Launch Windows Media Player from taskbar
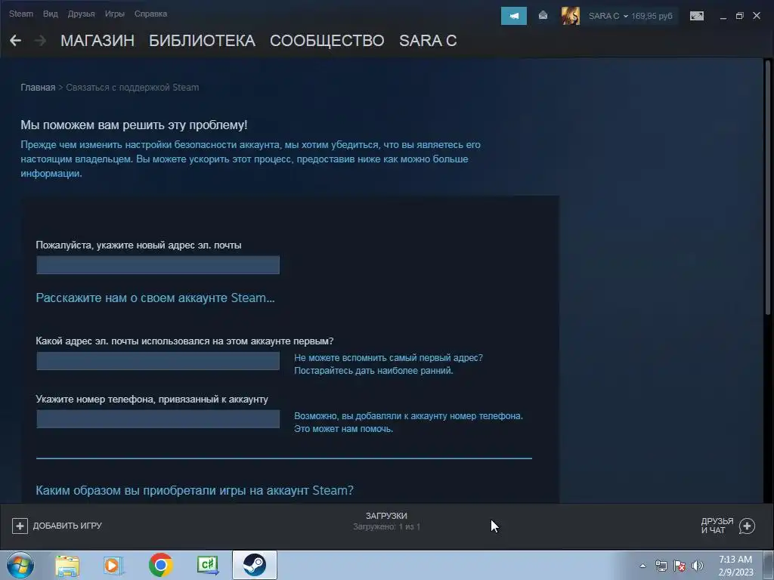The height and width of the screenshot is (580, 774). [x=113, y=566]
